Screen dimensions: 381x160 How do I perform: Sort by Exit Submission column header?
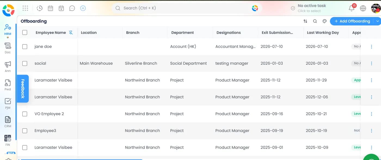point(277,33)
